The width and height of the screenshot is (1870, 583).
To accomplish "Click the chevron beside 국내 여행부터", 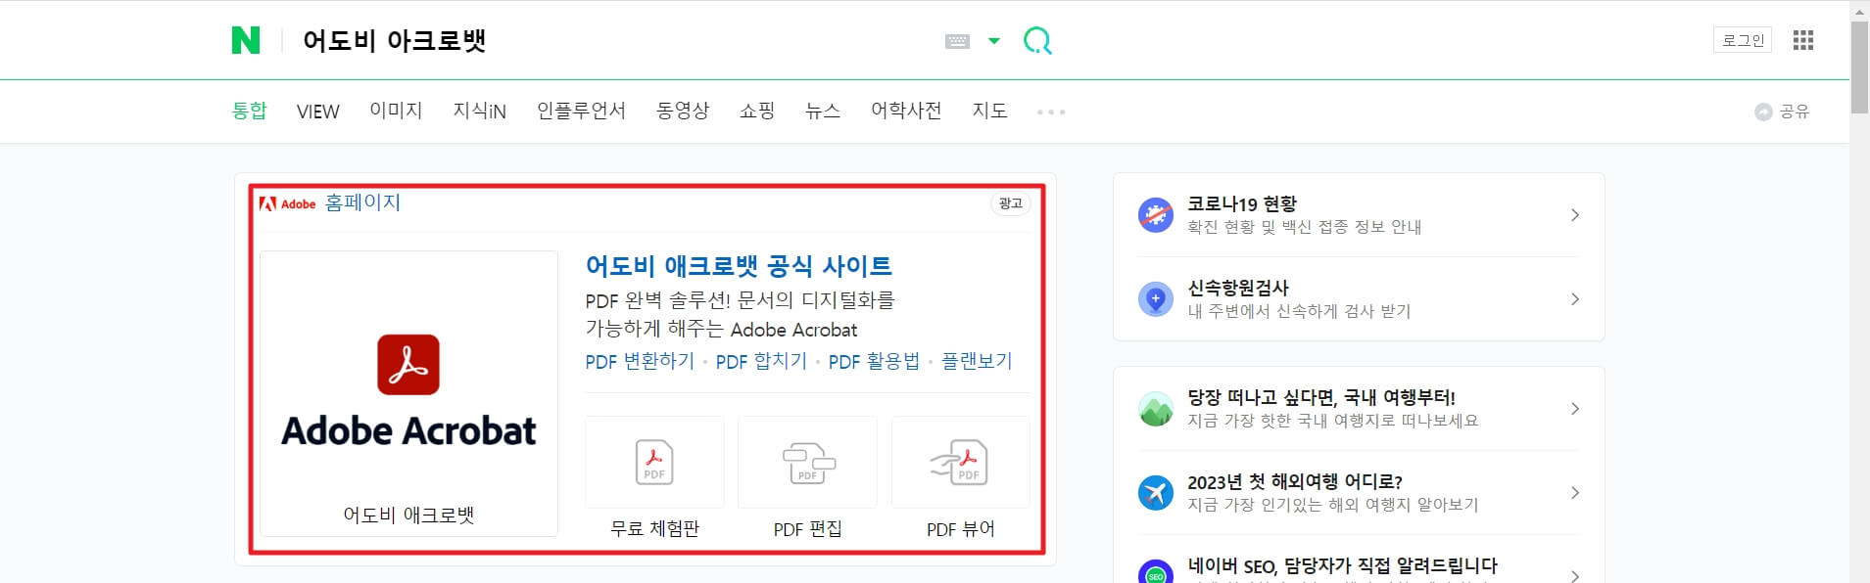I will coord(1574,409).
